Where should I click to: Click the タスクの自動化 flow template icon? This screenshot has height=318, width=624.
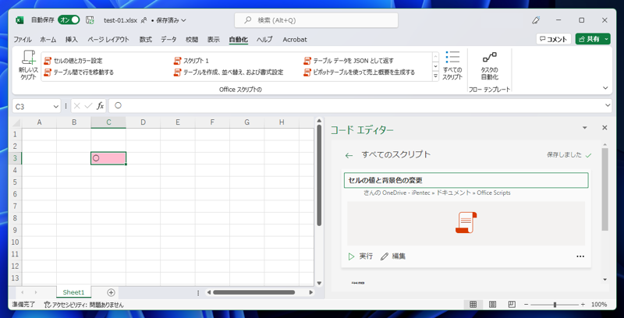[490, 65]
